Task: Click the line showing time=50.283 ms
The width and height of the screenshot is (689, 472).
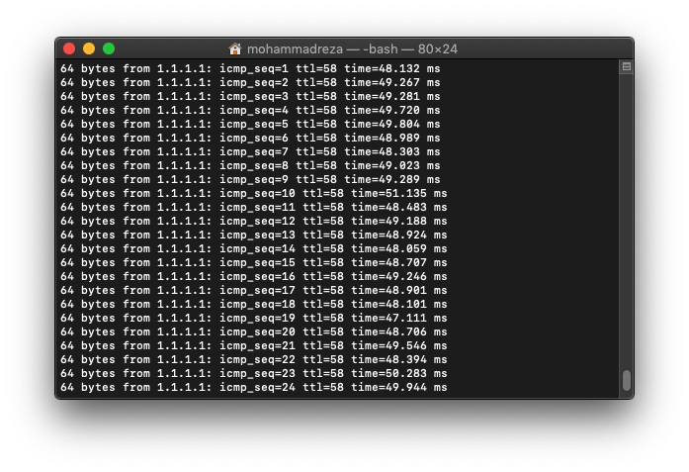Action: (254, 373)
